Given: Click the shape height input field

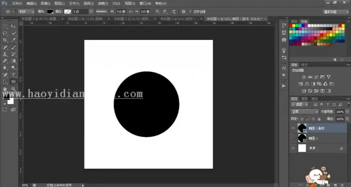Looking at the screenshot, I should (x=145, y=11).
